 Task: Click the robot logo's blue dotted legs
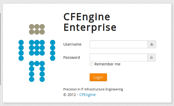click(x=37, y=71)
